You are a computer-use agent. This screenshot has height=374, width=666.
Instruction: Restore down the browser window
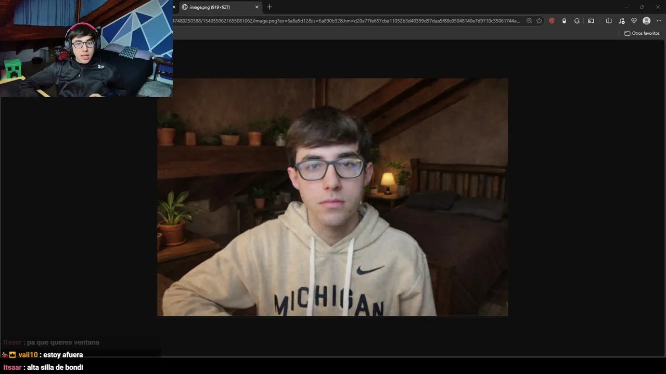point(642,7)
